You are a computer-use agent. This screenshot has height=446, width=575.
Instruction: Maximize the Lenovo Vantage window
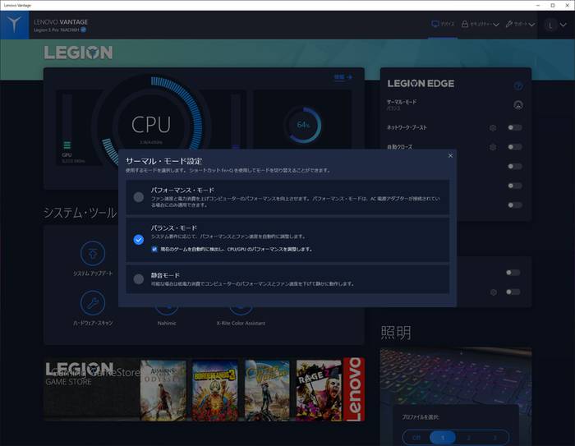(x=553, y=5)
